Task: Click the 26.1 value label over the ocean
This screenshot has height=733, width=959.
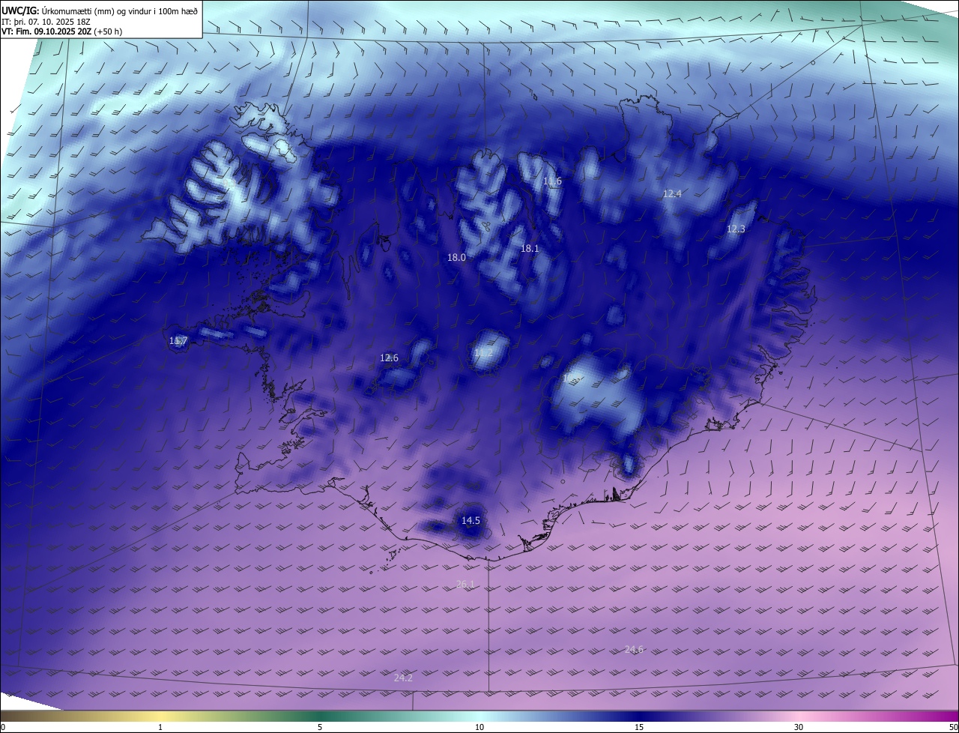Action: click(x=465, y=584)
